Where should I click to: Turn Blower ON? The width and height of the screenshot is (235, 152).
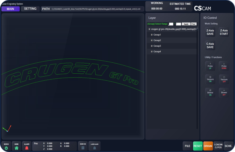click(x=210, y=93)
